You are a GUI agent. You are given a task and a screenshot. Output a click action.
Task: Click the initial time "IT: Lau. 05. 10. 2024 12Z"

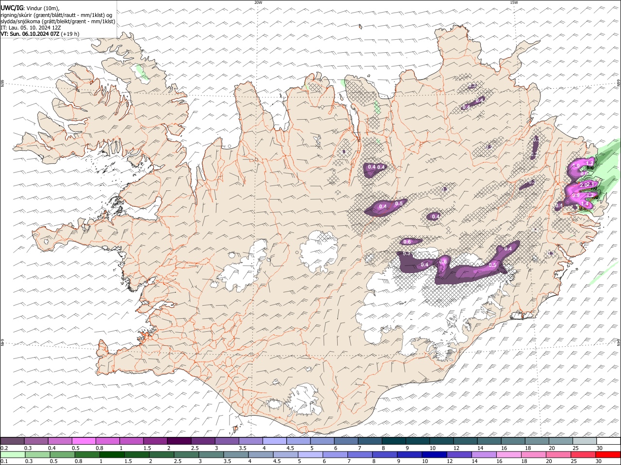(31, 28)
